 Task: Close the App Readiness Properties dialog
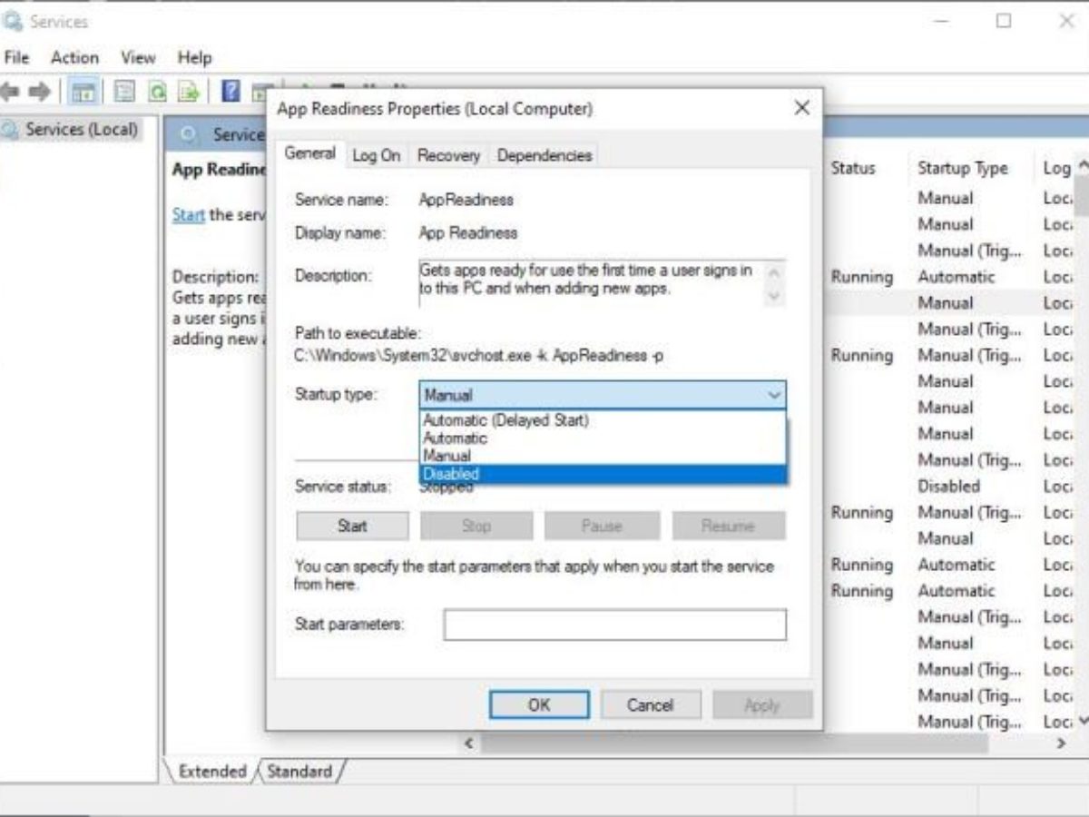click(x=802, y=108)
